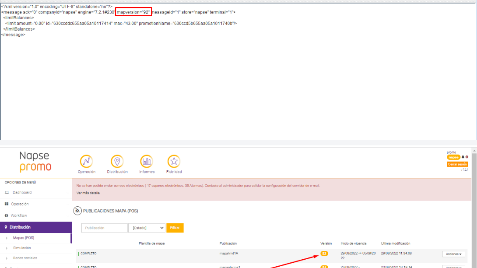Open Redes sociales submenu item

pyautogui.click(x=25, y=258)
